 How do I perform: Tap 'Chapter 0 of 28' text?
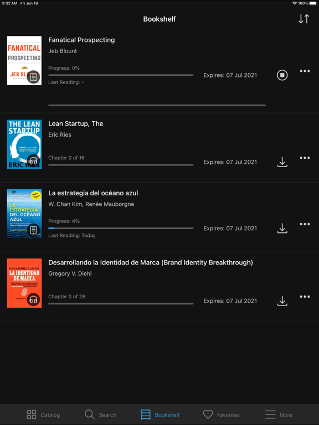tap(66, 297)
